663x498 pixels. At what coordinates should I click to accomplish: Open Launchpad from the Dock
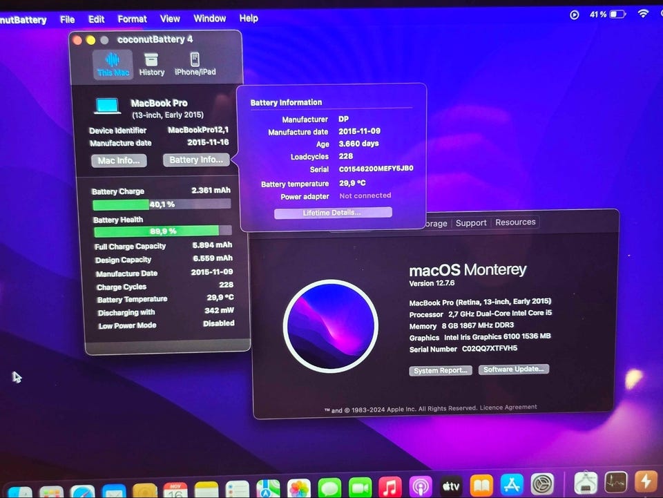point(51,492)
